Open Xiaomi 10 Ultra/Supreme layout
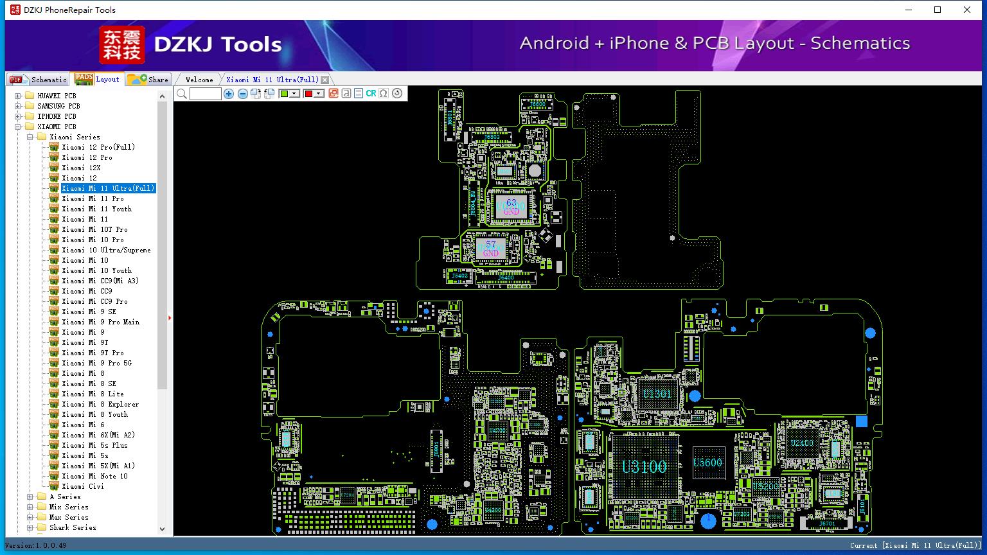The height and width of the screenshot is (555, 987). (x=106, y=250)
